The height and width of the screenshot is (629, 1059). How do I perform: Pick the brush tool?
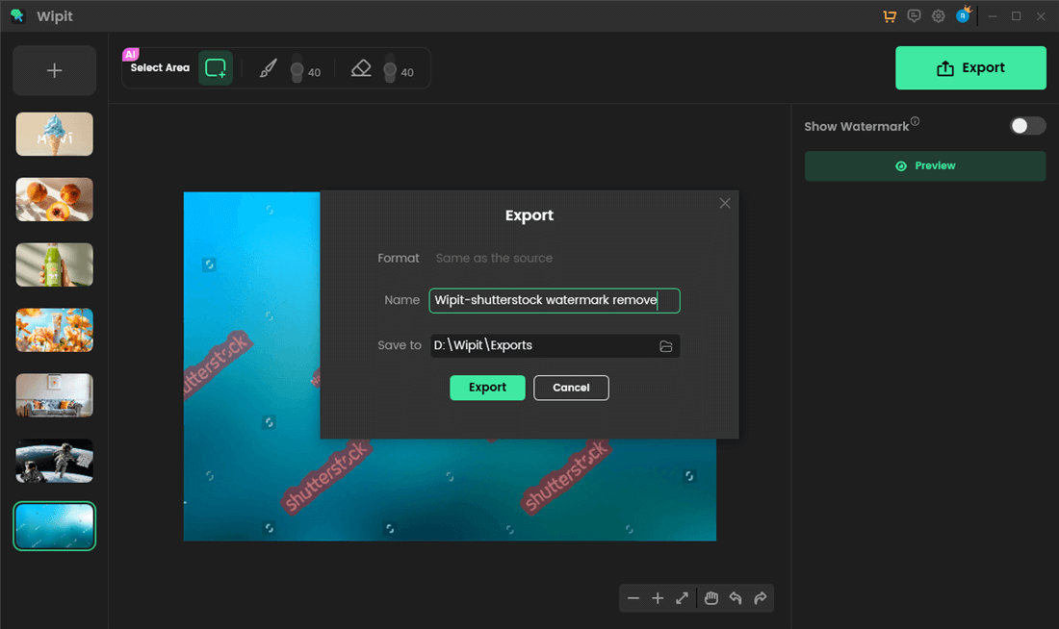point(269,68)
